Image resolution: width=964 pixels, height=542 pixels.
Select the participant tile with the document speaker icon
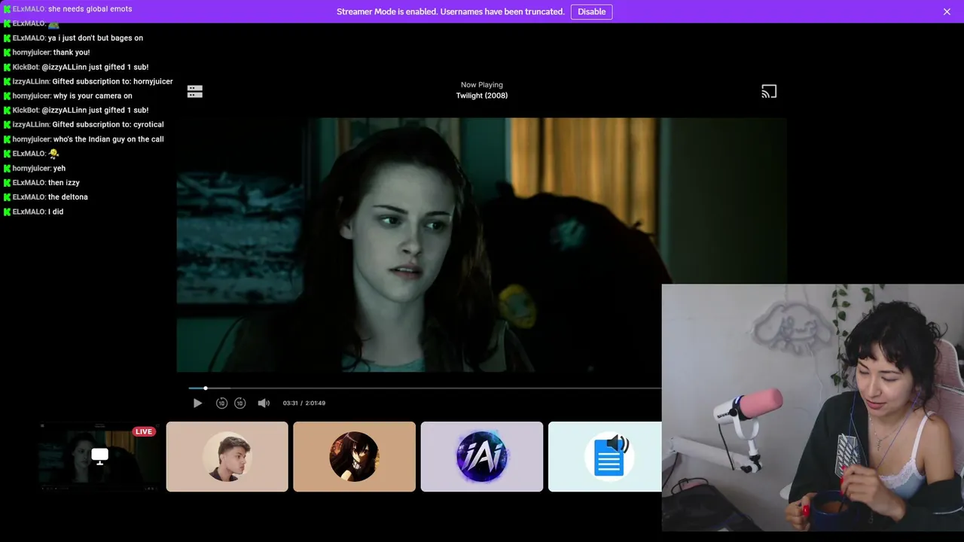click(605, 456)
